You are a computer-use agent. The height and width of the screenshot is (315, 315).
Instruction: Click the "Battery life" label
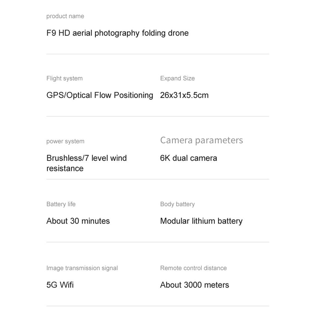pyautogui.click(x=61, y=204)
